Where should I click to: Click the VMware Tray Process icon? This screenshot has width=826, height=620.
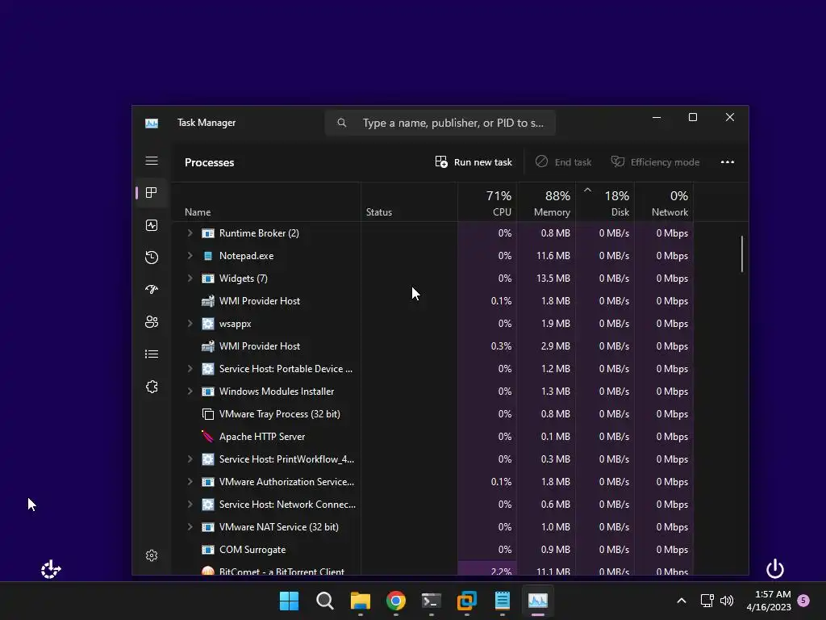(208, 414)
